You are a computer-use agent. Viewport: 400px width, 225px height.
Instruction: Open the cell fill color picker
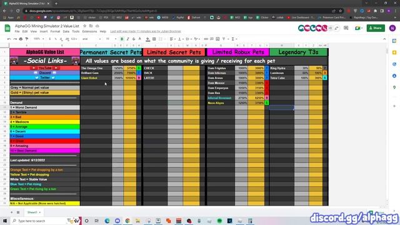[x=148, y=39]
